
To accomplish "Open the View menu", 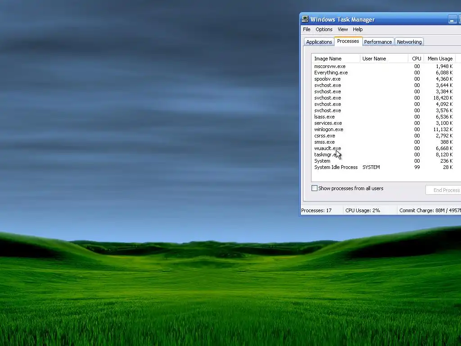I will pyautogui.click(x=343, y=29).
